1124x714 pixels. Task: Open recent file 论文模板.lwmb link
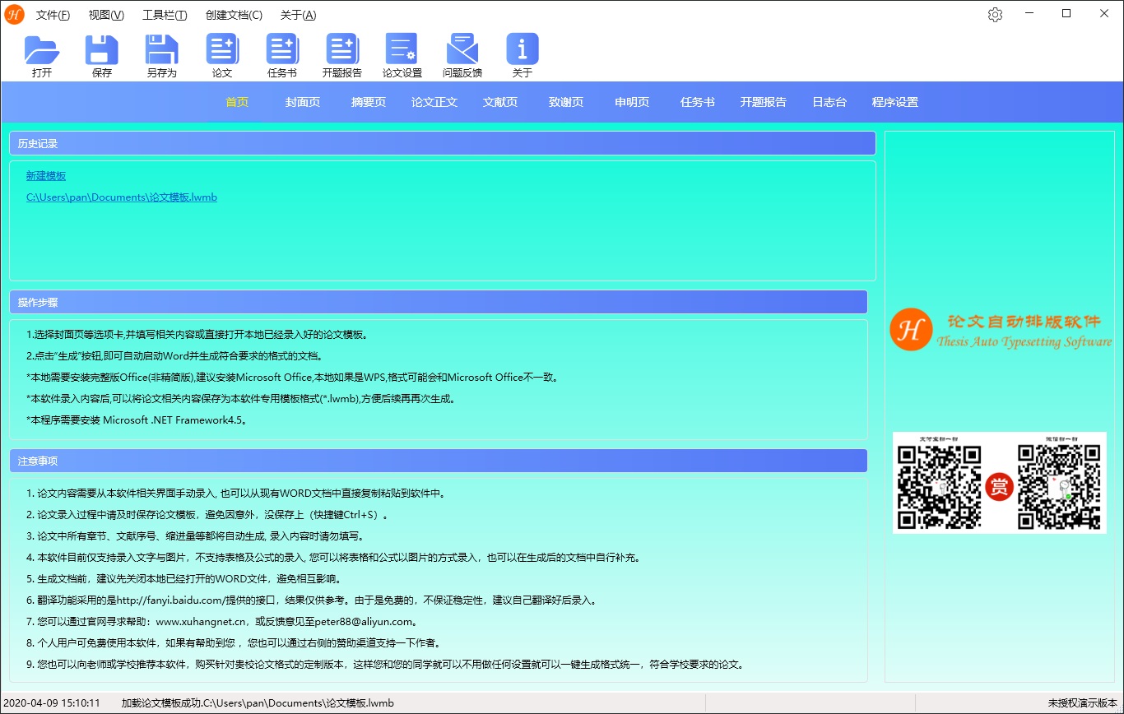(x=122, y=197)
